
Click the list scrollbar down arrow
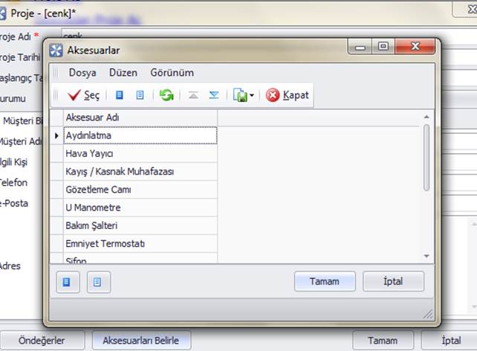coord(426,256)
